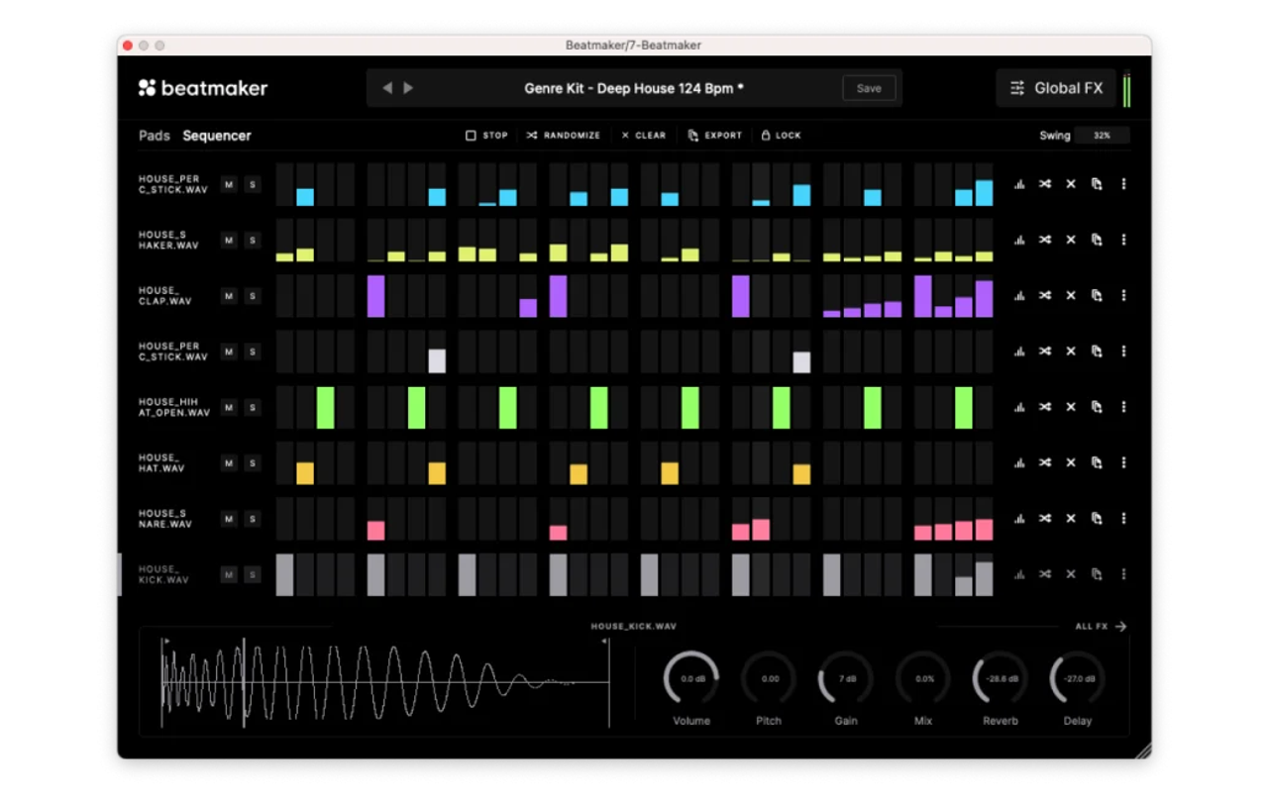This screenshot has width=1268, height=800.
Task: Copy the HOUSE_HAT.WAV row pattern
Action: click(1097, 462)
